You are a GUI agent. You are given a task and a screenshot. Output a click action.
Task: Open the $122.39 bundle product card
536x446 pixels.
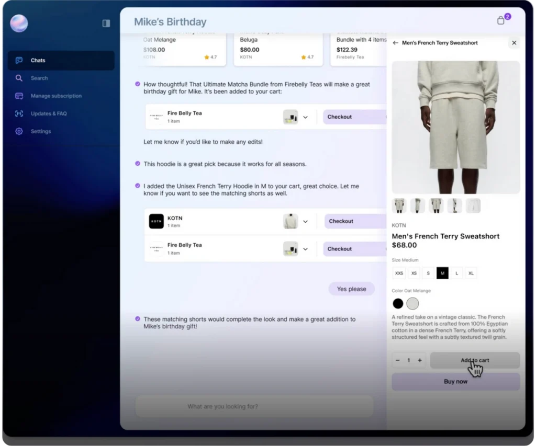tap(359, 50)
